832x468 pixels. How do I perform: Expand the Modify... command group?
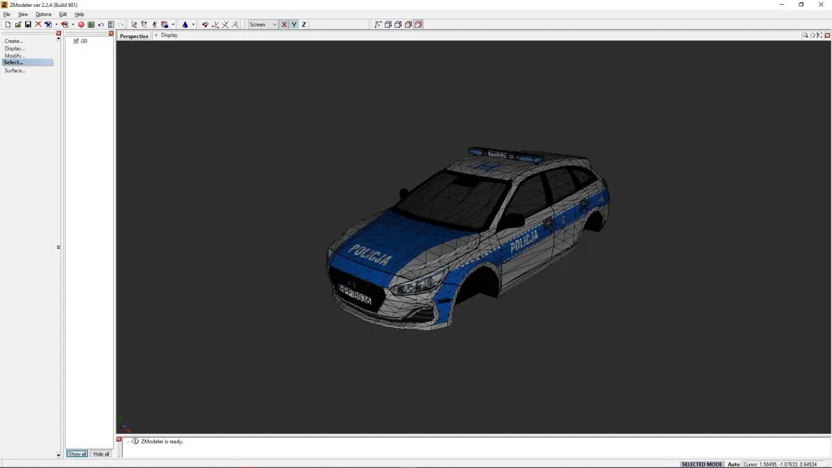click(15, 55)
